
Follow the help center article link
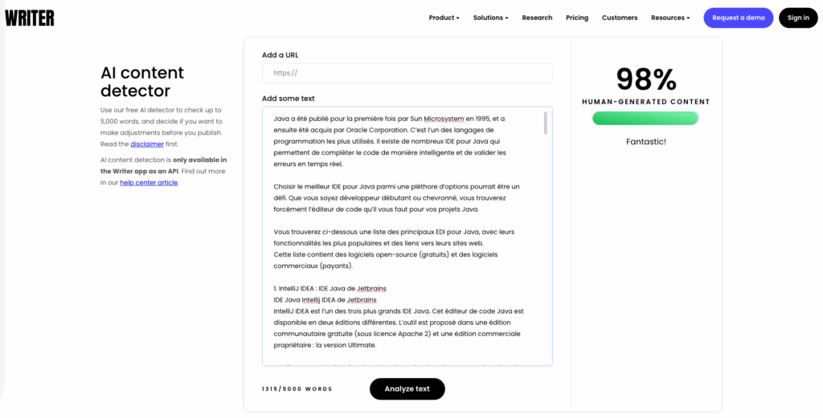(x=149, y=183)
